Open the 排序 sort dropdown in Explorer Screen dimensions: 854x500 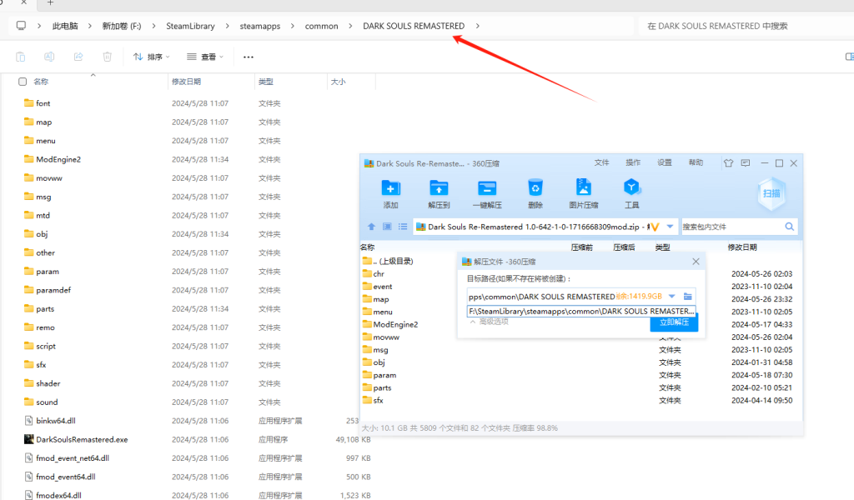152,57
